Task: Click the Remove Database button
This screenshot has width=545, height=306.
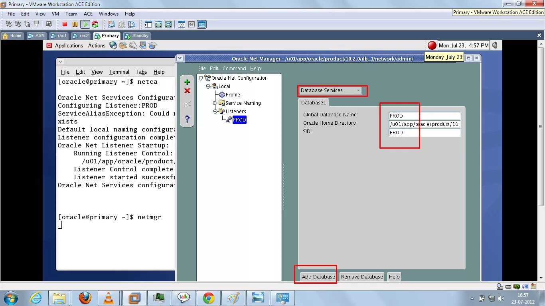Action: [362, 277]
